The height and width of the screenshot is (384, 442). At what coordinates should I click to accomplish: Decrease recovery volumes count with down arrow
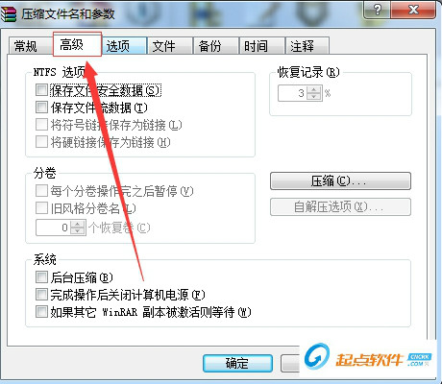pyautogui.click(x=78, y=230)
